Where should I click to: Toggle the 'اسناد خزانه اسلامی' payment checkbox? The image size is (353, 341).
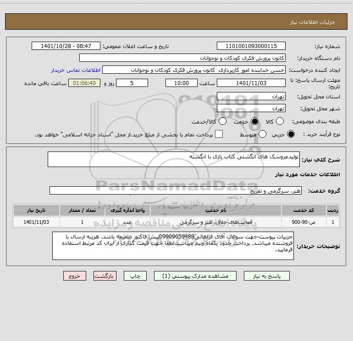pyautogui.click(x=219, y=134)
